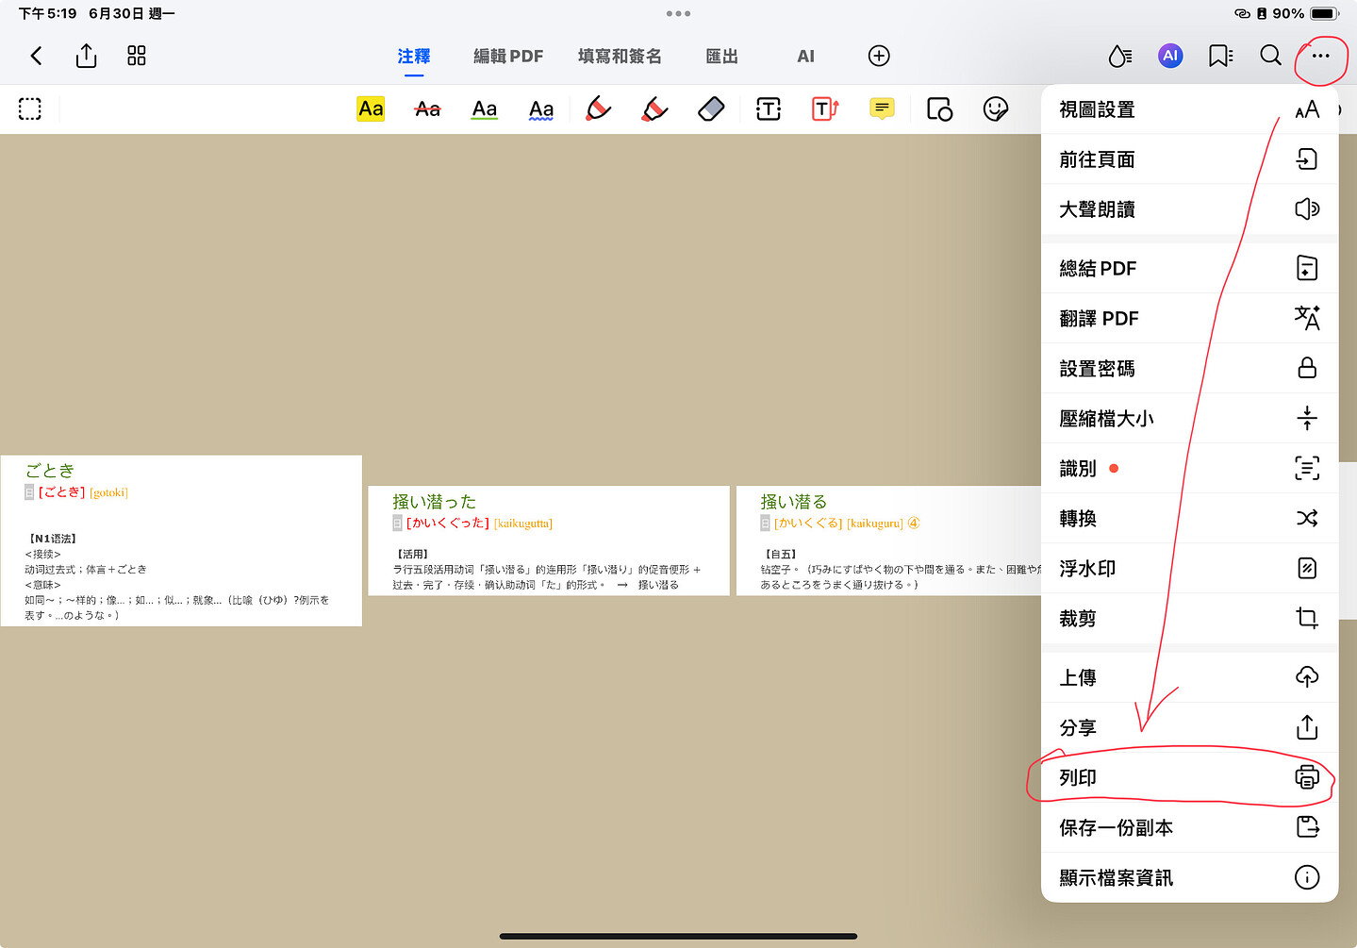Choose 轉換 menu option
The image size is (1357, 948).
coord(1189,518)
